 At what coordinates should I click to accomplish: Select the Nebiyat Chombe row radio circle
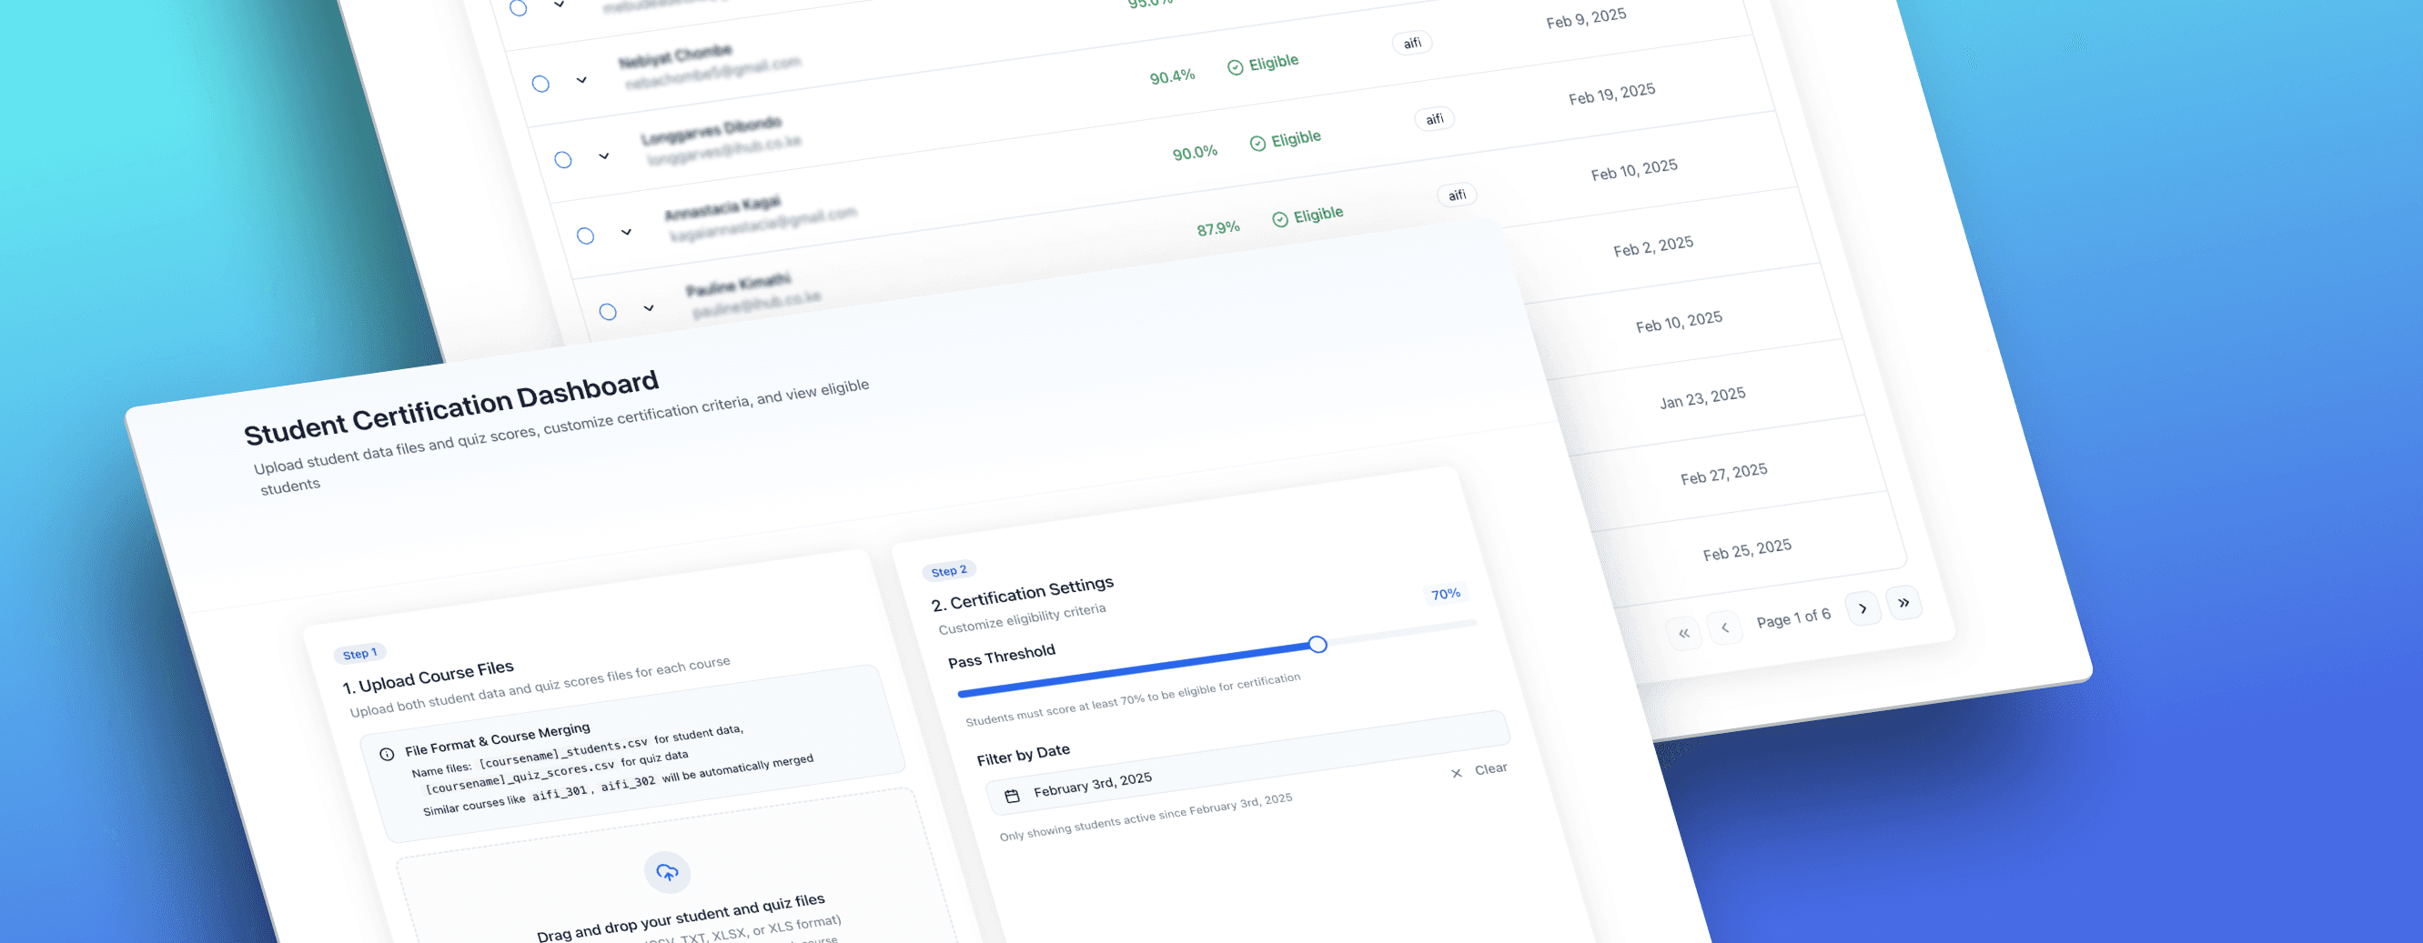click(540, 84)
